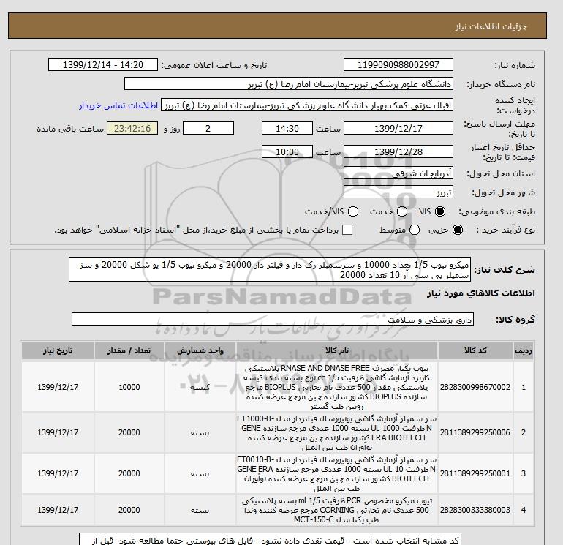Viewport: 563px width, 545px height.
Task: Click remaining time countdown 23:42:16
Action: point(132,128)
